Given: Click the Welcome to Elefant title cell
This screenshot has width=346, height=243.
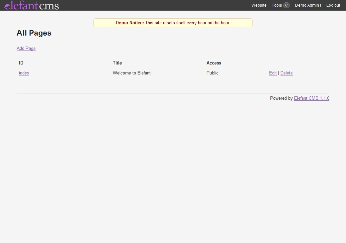Looking at the screenshot, I should (x=132, y=73).
